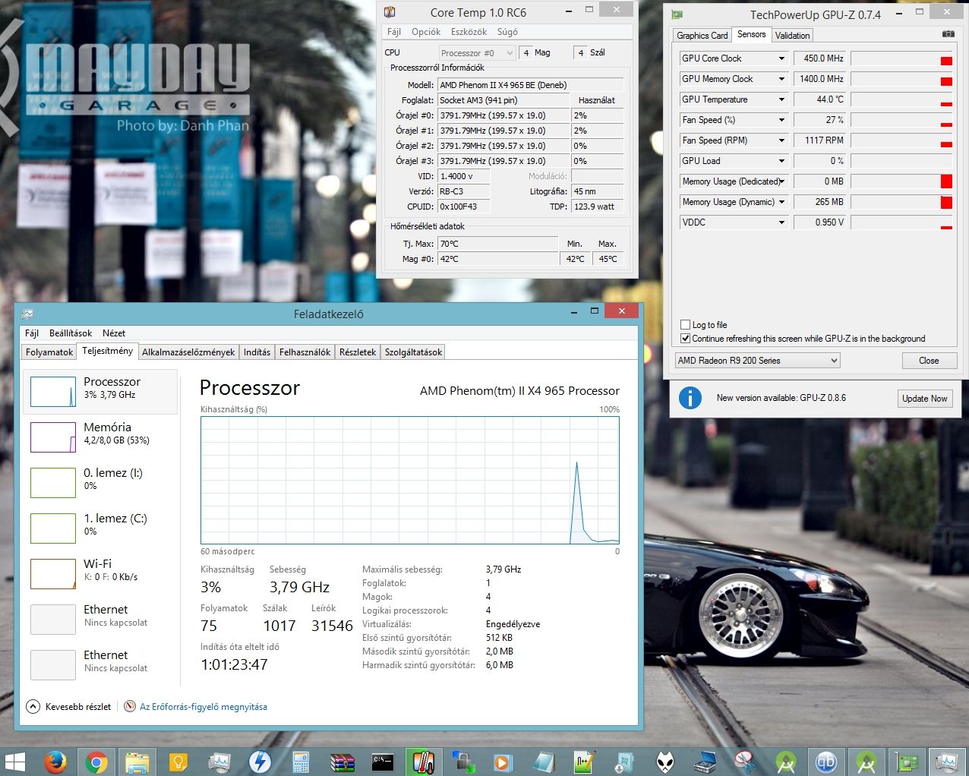Open the AMD Radeon R9 200 Series selector
969x776 pixels.
click(x=757, y=361)
